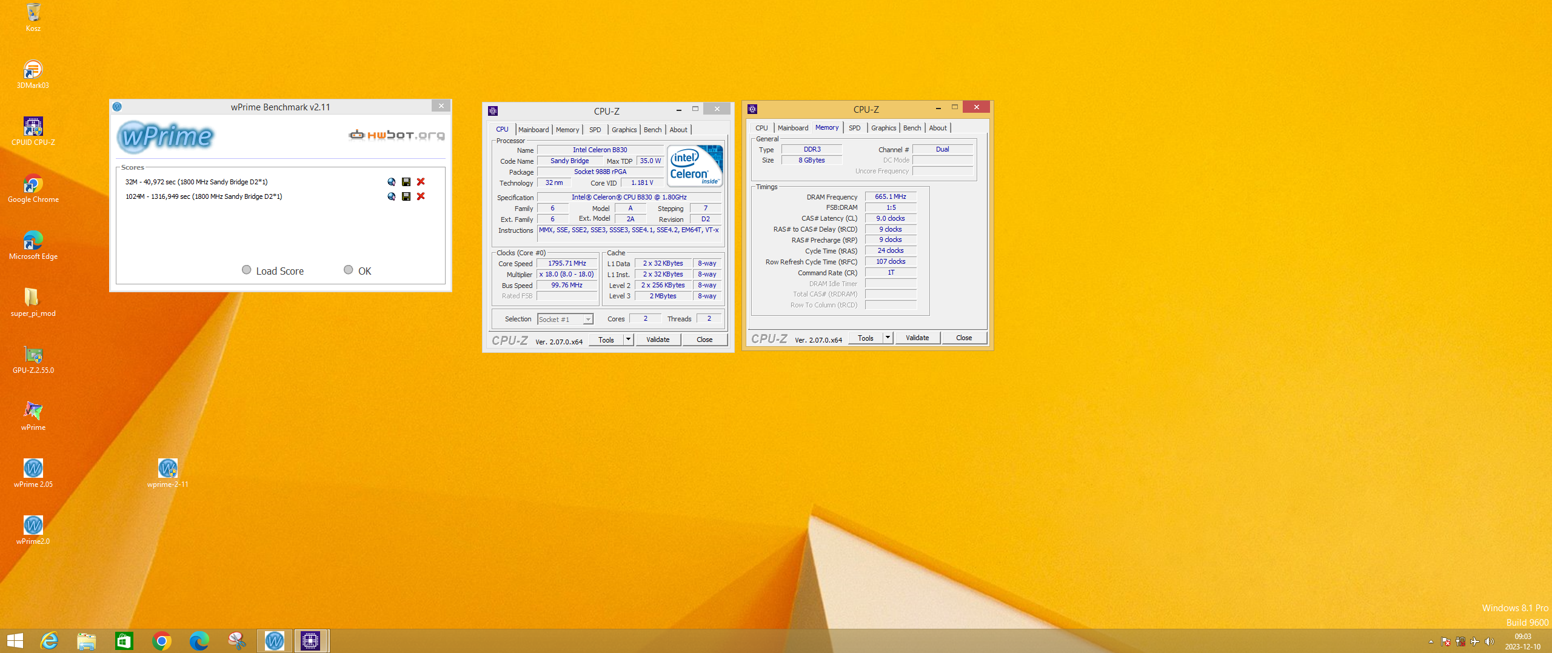Open the Microsoft Edge desktop shortcut
The image size is (1552, 653).
pyautogui.click(x=33, y=246)
